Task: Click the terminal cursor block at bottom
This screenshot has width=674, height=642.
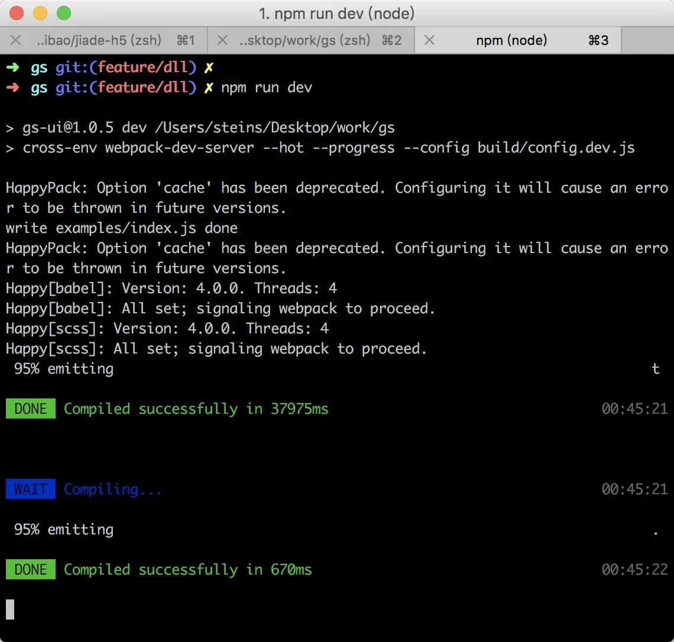Action: pyautogui.click(x=10, y=609)
